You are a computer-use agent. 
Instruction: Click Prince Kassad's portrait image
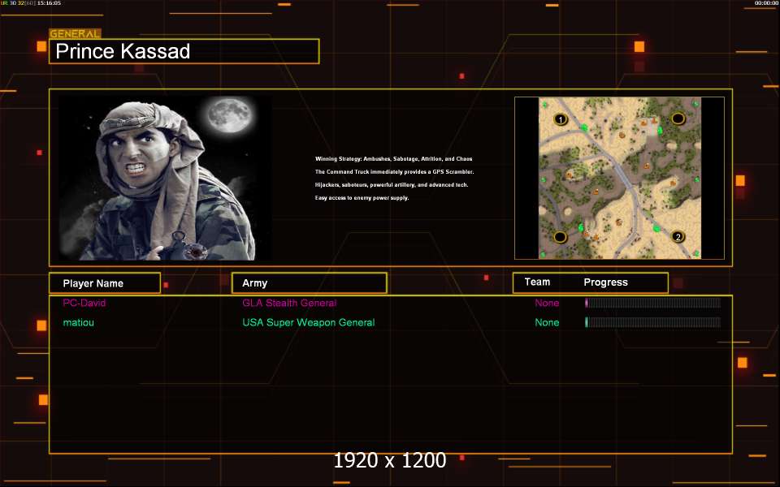tap(165, 179)
